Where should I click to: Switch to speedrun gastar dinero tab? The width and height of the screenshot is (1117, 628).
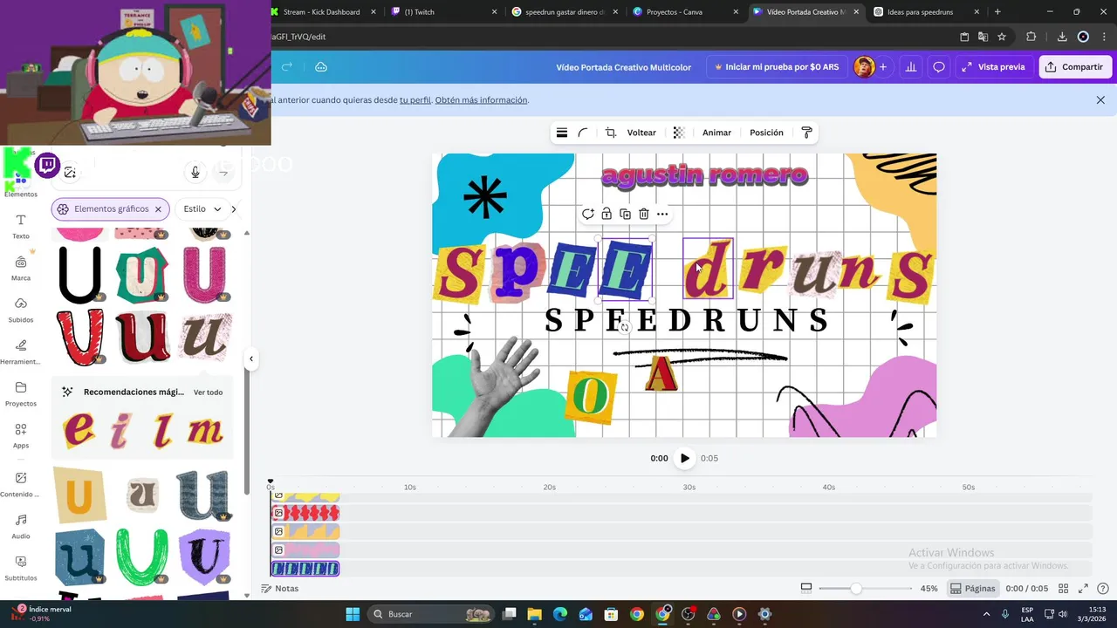[x=565, y=12]
